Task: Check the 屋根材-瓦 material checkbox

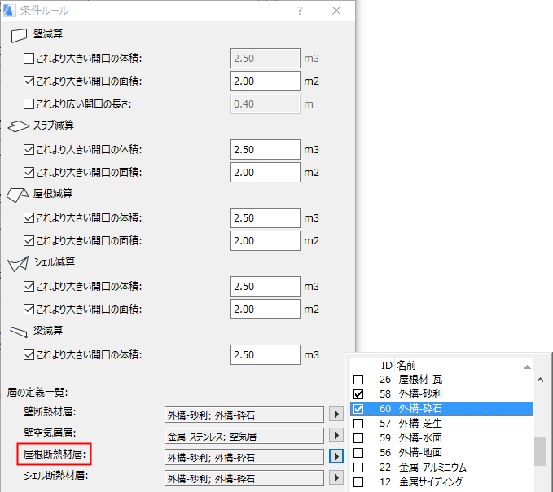Action: click(x=358, y=380)
